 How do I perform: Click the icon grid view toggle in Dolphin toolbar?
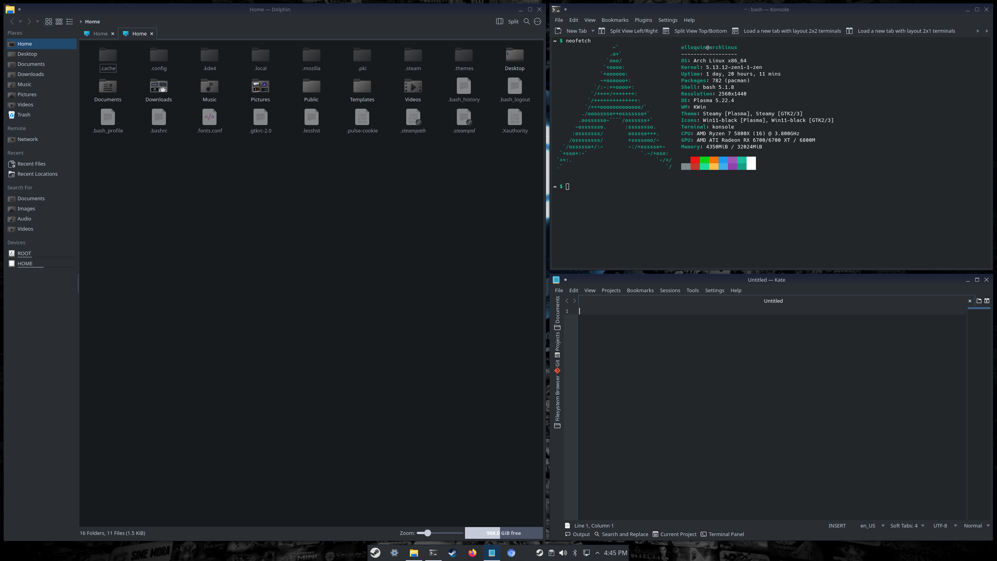click(48, 21)
